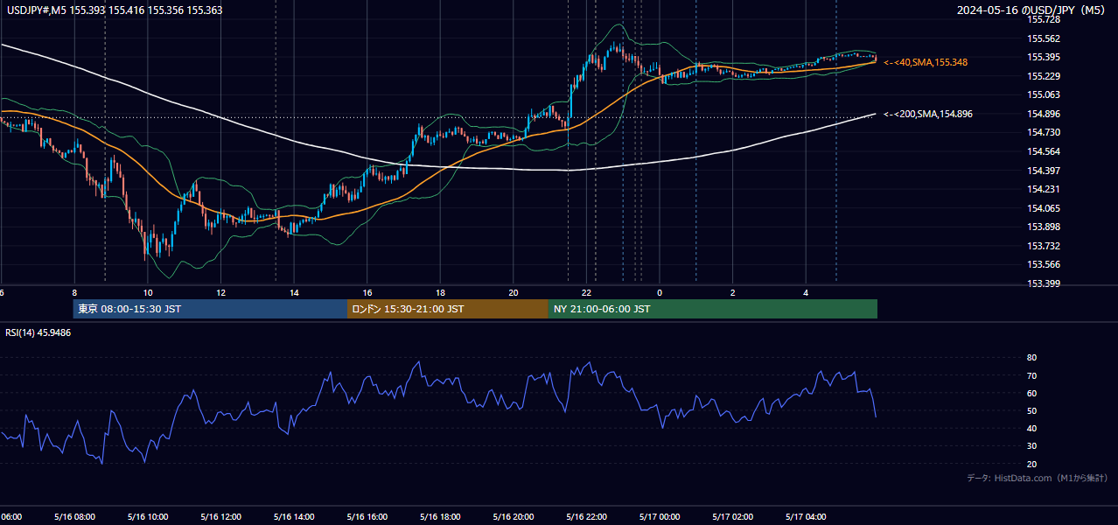Click the 2024-05-16 USD/JPY (M5) title

click(1032, 10)
